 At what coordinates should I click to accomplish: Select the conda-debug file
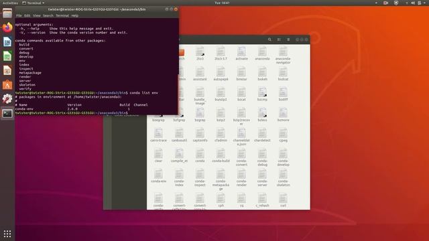tap(262, 157)
